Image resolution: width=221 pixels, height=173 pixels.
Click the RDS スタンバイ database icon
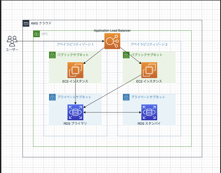tap(149, 112)
